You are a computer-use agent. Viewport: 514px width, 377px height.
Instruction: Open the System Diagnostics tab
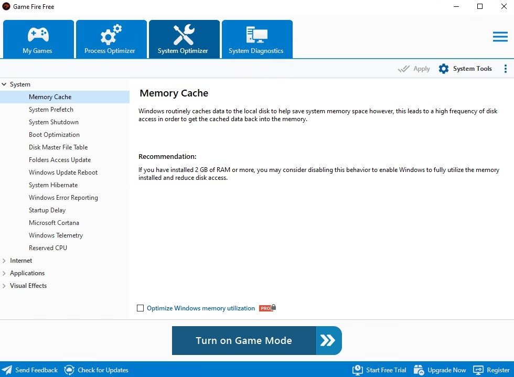click(x=257, y=39)
